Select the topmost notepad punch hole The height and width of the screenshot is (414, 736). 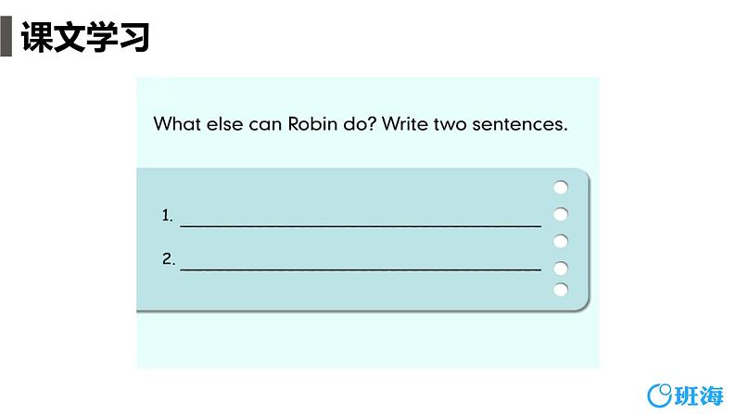point(561,187)
